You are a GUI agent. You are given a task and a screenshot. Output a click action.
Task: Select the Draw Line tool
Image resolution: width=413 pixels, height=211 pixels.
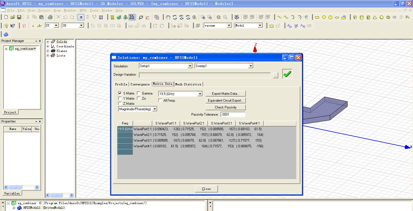tap(279, 17)
